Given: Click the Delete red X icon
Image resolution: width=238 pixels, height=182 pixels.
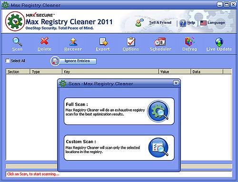Looking at the screenshot, I should (x=44, y=41).
